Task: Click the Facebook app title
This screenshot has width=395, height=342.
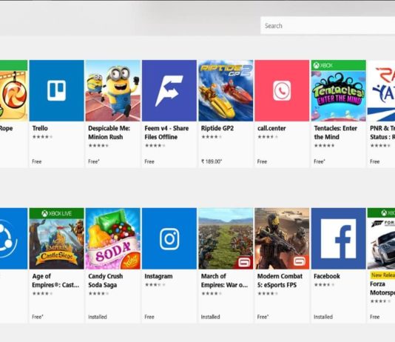Action: (x=327, y=276)
